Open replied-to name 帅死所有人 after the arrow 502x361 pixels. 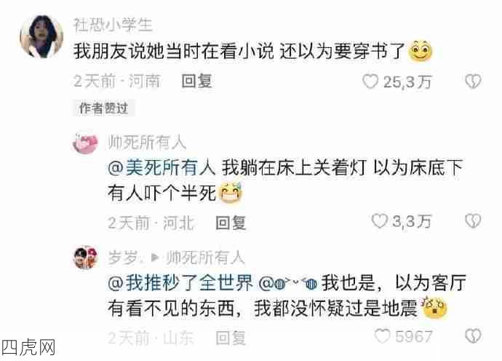click(206, 258)
